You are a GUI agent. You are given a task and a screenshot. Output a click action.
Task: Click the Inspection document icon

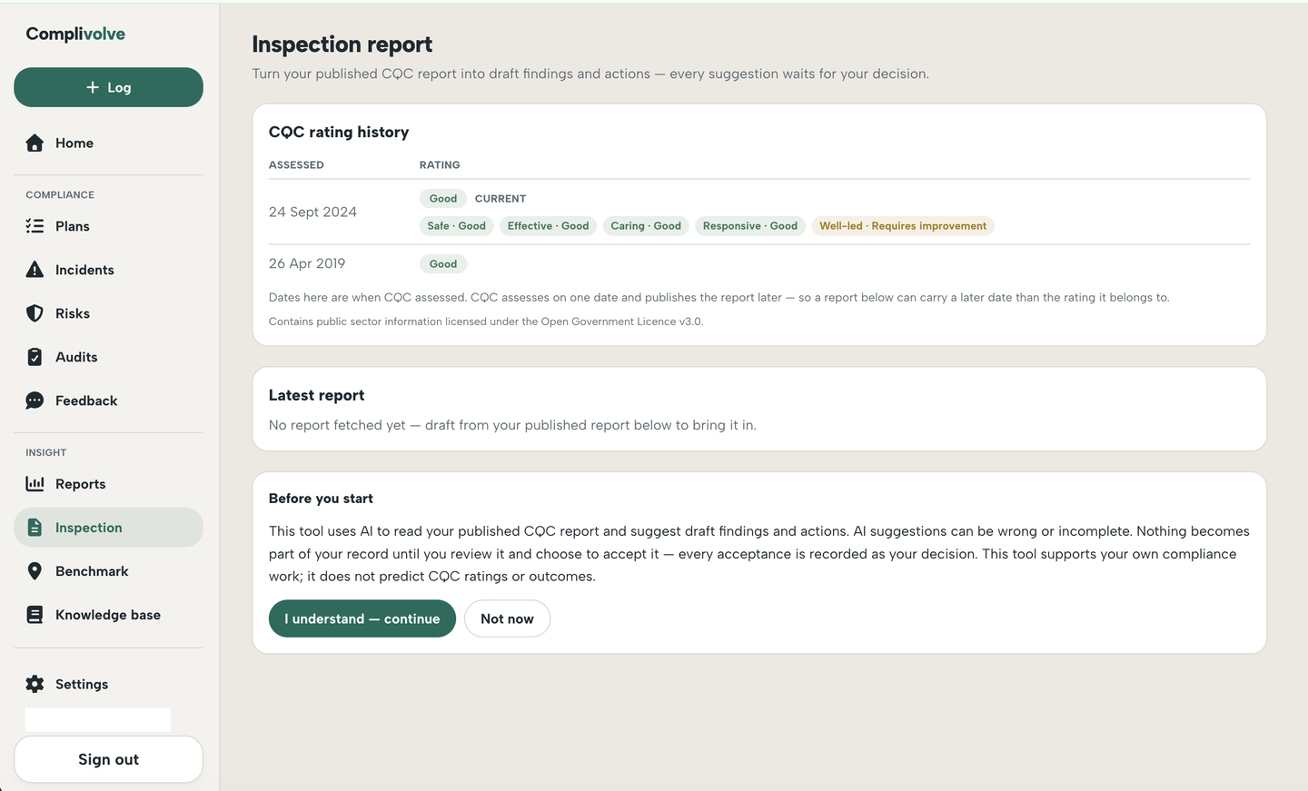(35, 528)
